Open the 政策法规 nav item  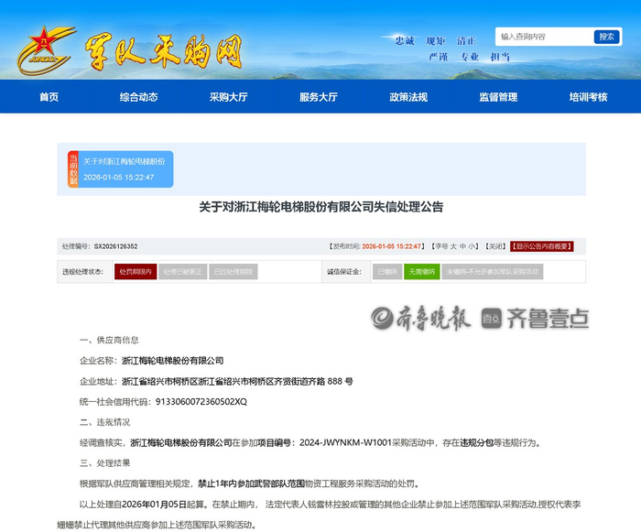tap(408, 97)
